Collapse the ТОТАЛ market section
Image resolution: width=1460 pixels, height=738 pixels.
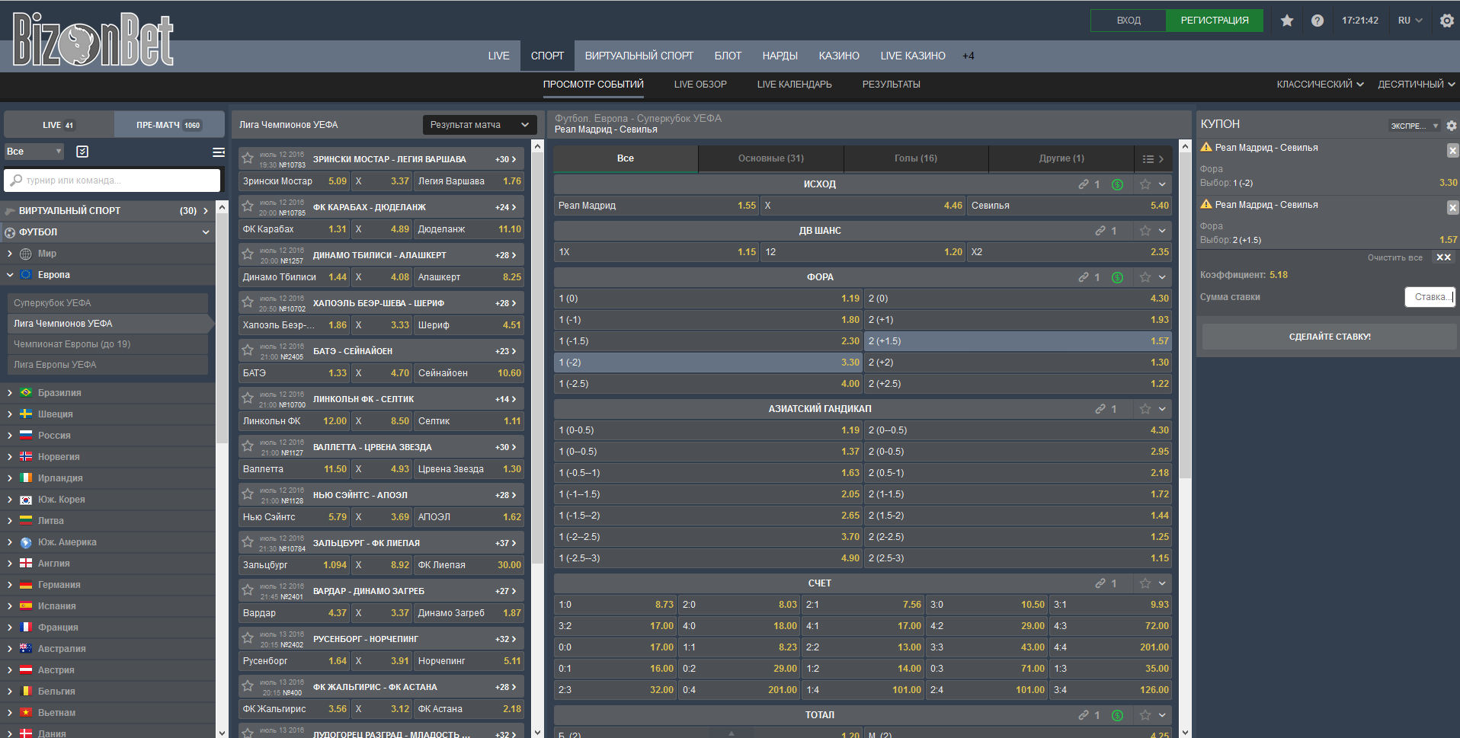point(1162,715)
